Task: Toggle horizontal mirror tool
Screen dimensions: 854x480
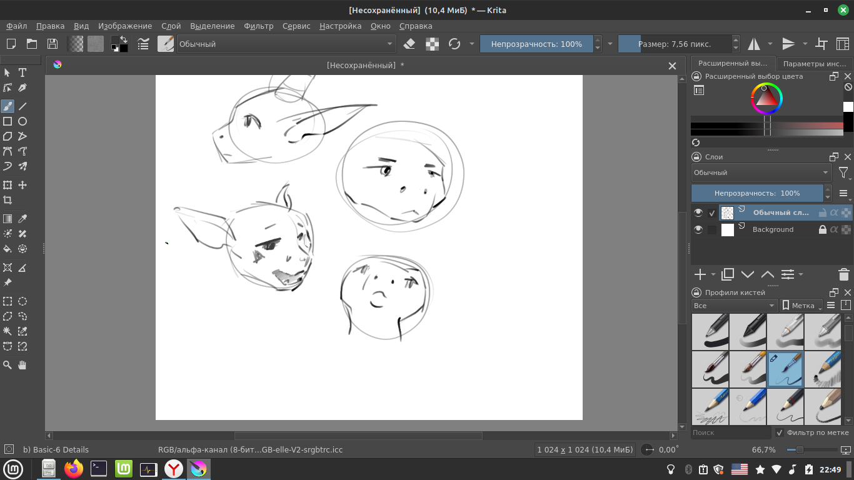Action: point(754,44)
